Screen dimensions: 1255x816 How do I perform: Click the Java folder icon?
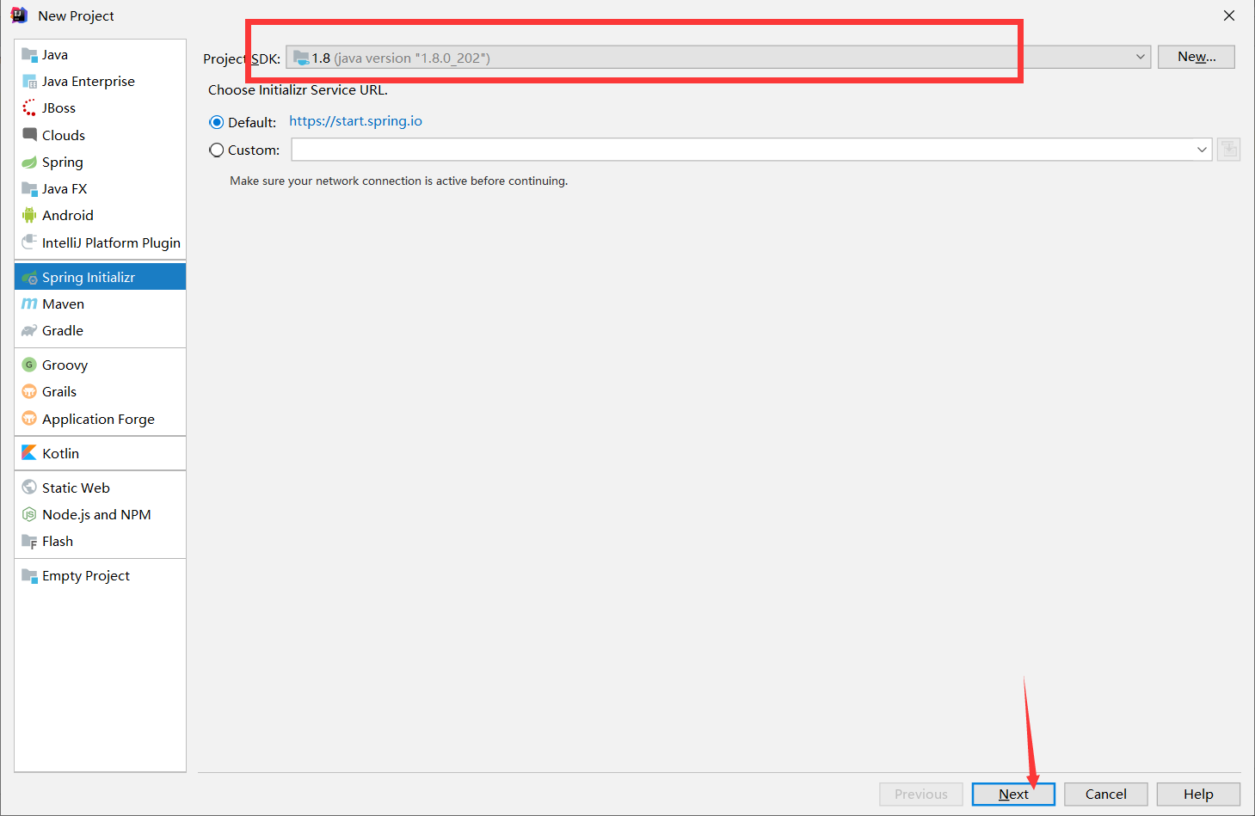[x=29, y=55]
